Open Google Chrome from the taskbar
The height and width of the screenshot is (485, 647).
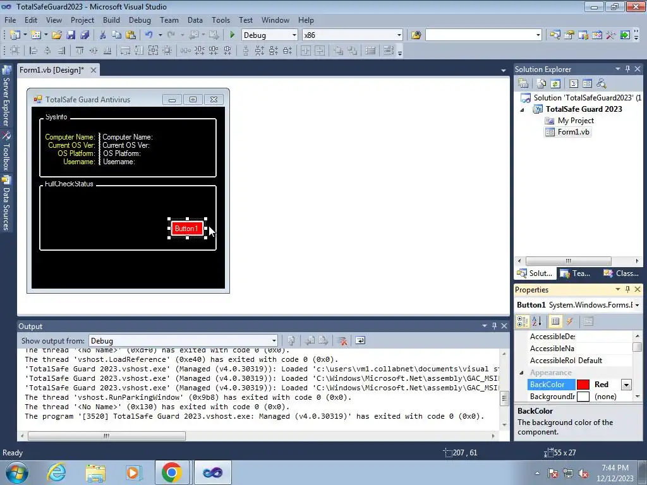172,472
